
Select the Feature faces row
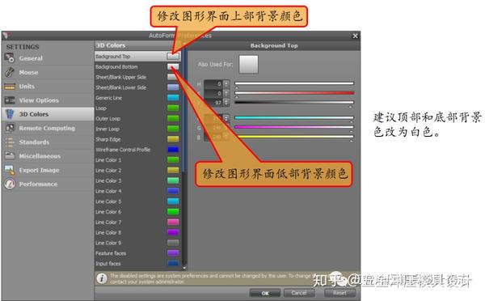coord(137,253)
